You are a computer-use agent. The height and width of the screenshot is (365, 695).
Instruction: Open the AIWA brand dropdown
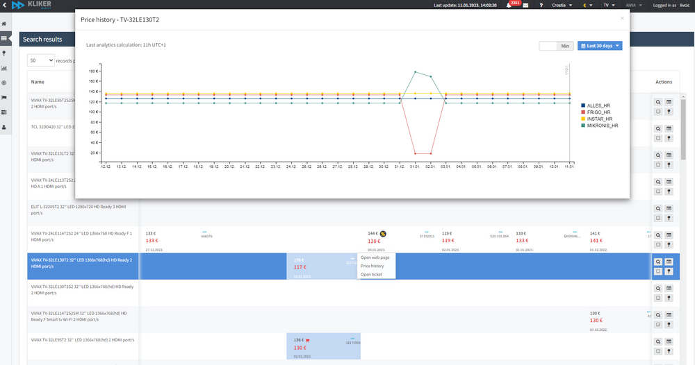(x=634, y=6)
